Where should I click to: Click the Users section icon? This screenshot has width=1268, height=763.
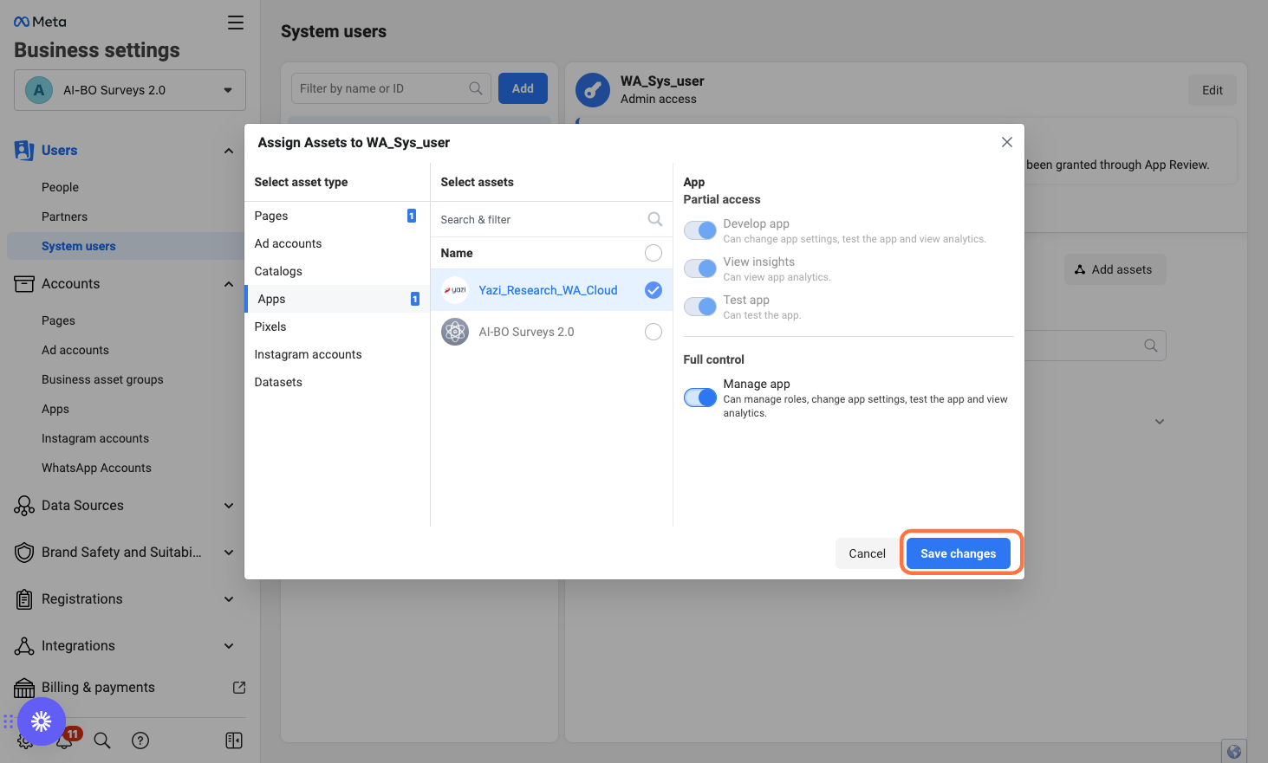point(24,151)
